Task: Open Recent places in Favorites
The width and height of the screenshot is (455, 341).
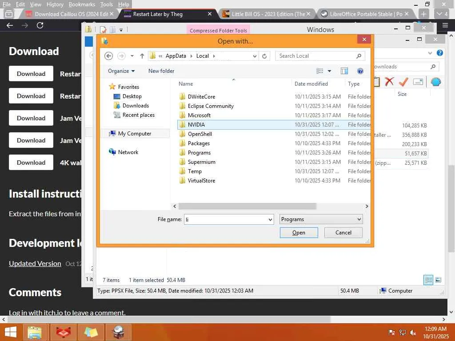Action: coord(139,115)
